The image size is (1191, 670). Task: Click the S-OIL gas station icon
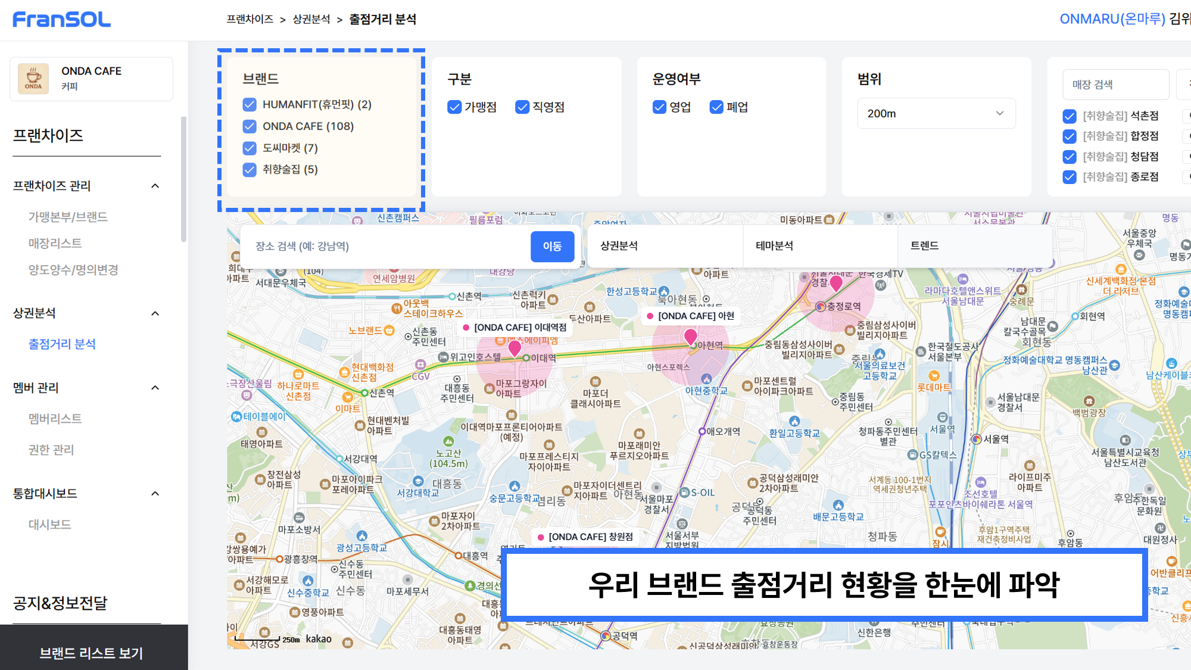(x=685, y=493)
